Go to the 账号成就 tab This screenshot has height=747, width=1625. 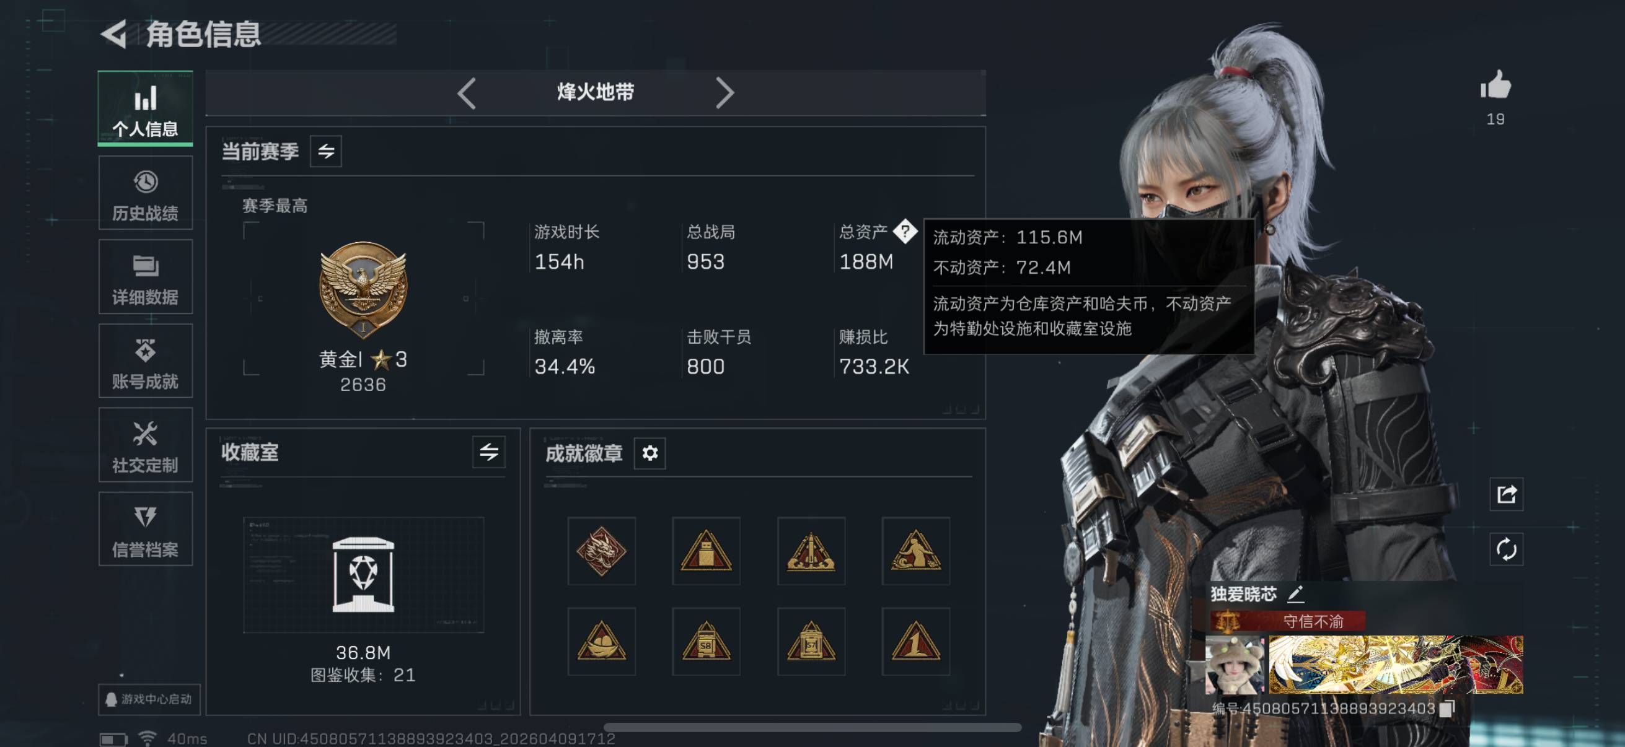point(146,360)
